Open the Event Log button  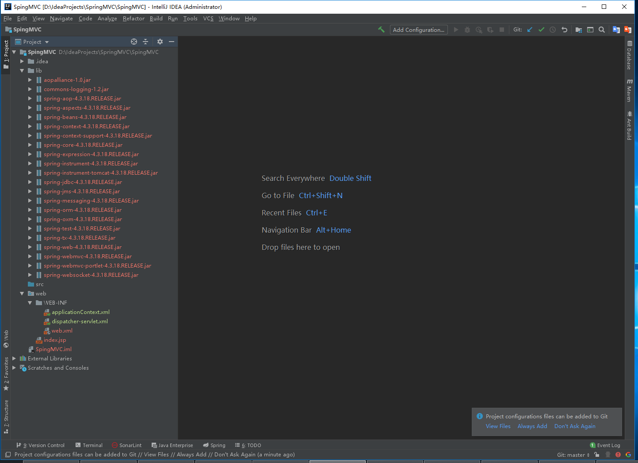click(605, 445)
